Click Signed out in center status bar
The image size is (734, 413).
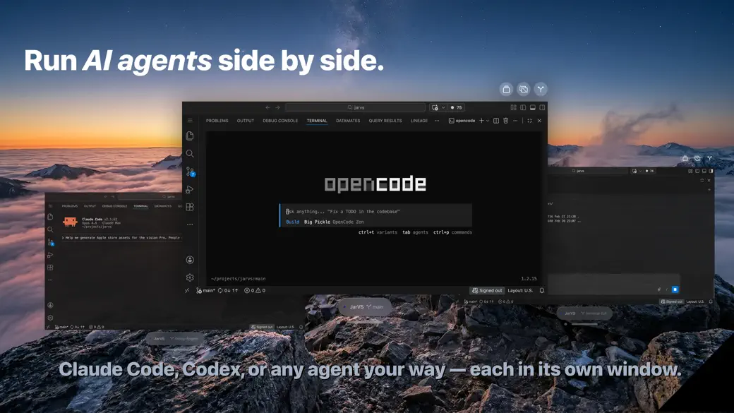pyautogui.click(x=487, y=290)
